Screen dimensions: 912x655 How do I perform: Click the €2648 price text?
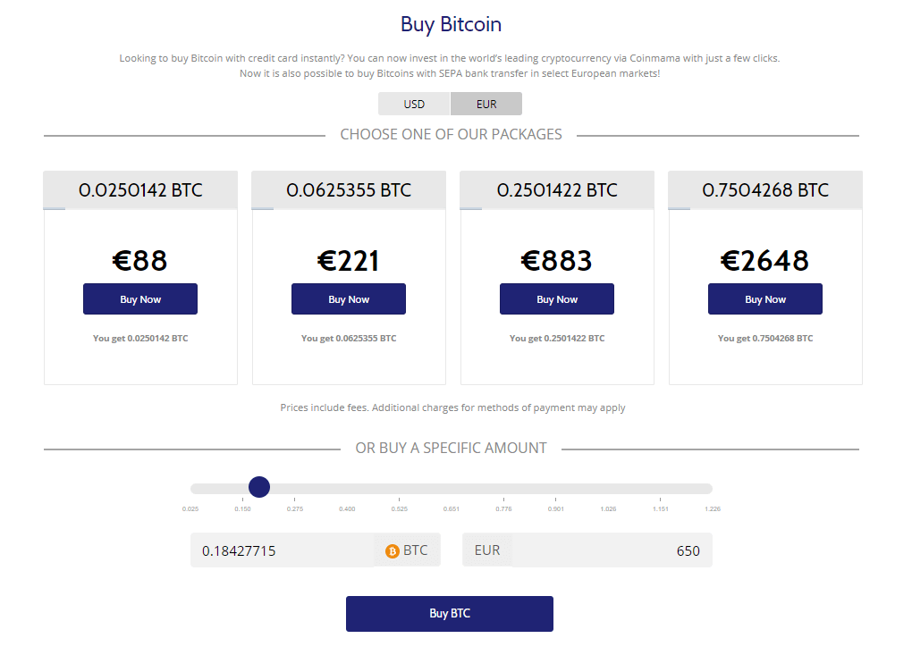click(x=764, y=260)
